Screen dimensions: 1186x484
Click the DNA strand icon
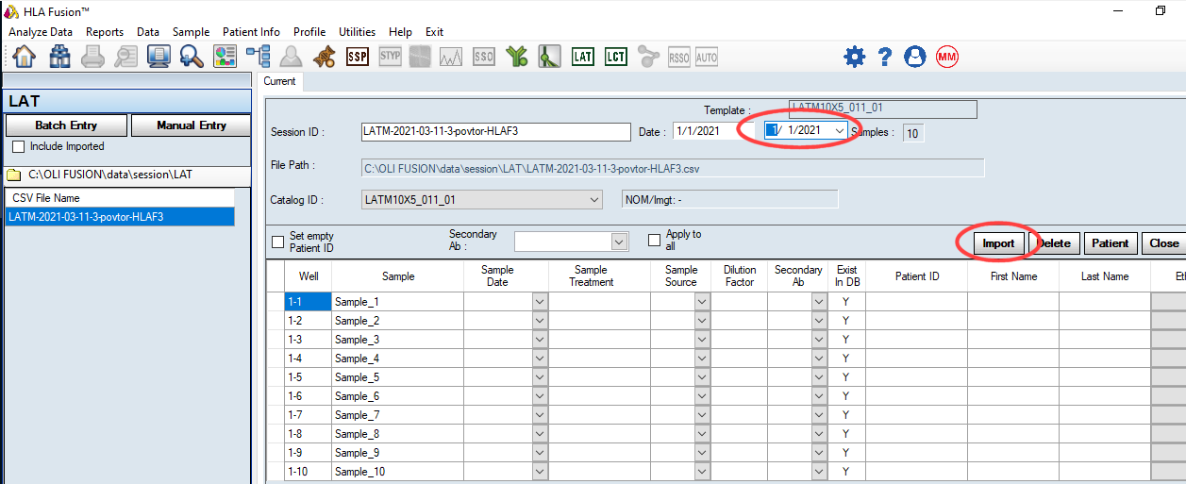click(324, 58)
